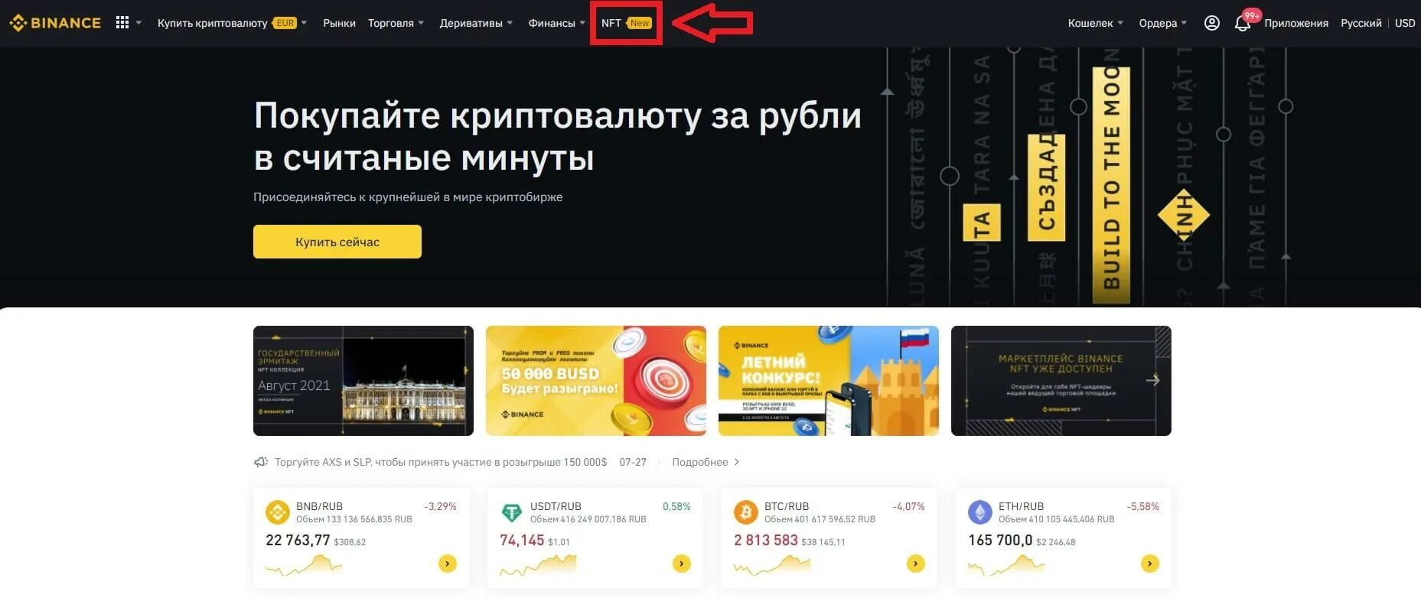The width and height of the screenshot is (1421, 598).
Task: Click the Купить сейчас button
Action: [x=337, y=242]
